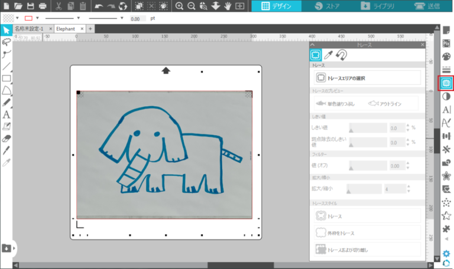Close the Elephant document tab
This screenshot has height=269, width=454.
[82, 28]
